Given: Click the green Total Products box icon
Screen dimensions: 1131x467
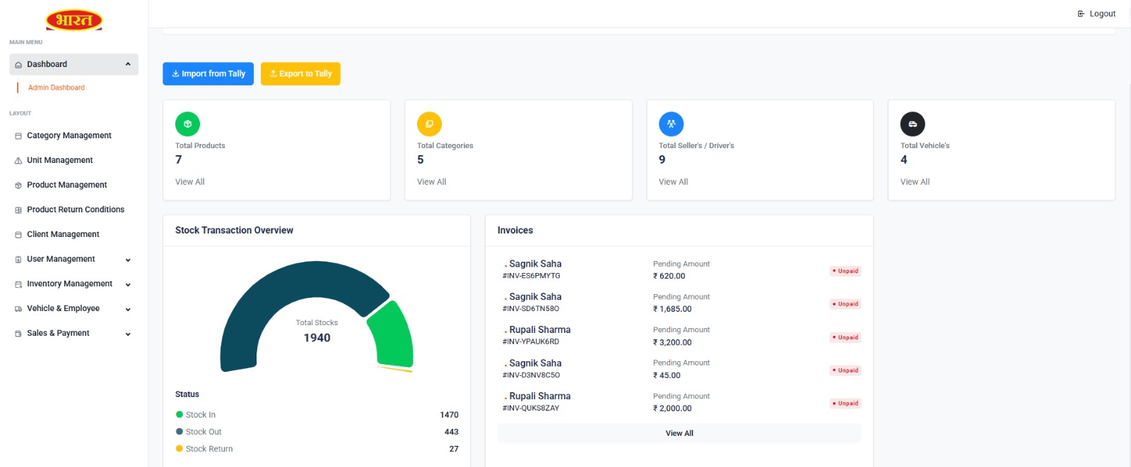Looking at the screenshot, I should (x=187, y=124).
